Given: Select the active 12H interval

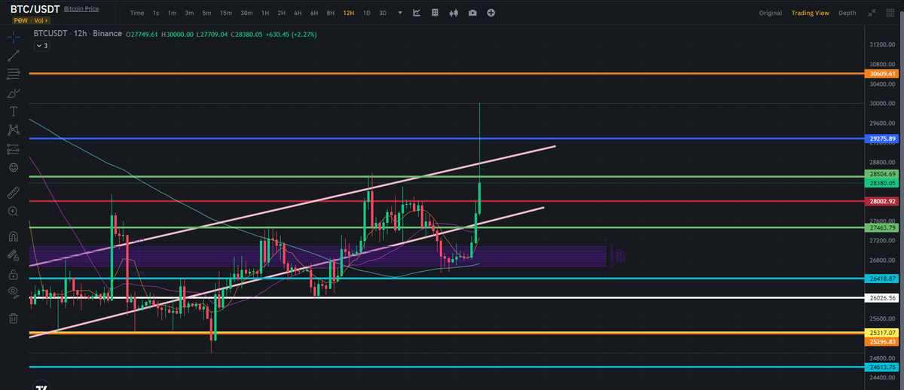Looking at the screenshot, I should pos(349,13).
